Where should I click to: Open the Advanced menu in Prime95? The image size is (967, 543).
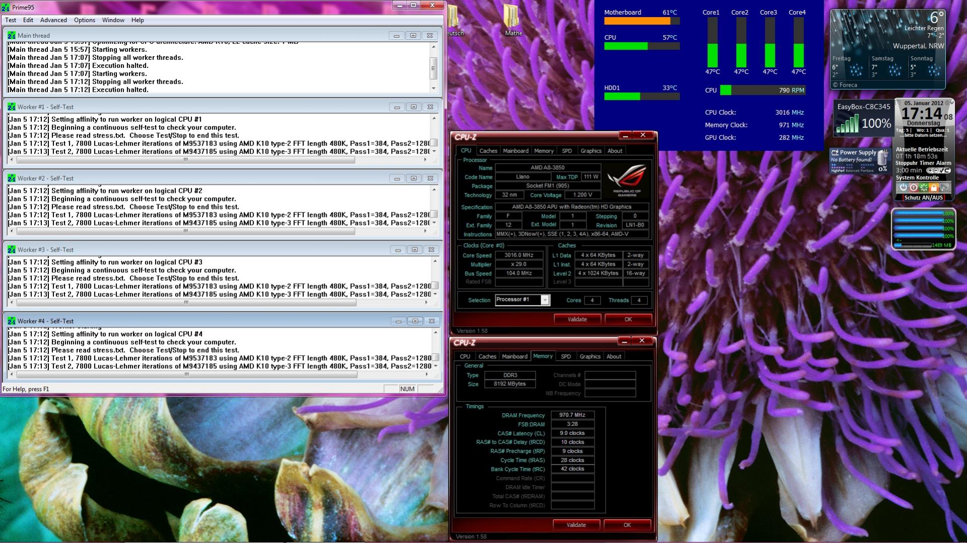coord(53,20)
